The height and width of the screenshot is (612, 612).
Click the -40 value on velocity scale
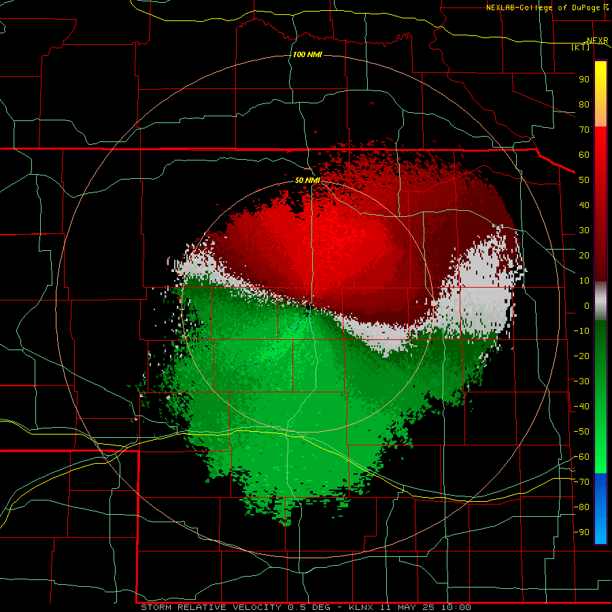coord(581,407)
